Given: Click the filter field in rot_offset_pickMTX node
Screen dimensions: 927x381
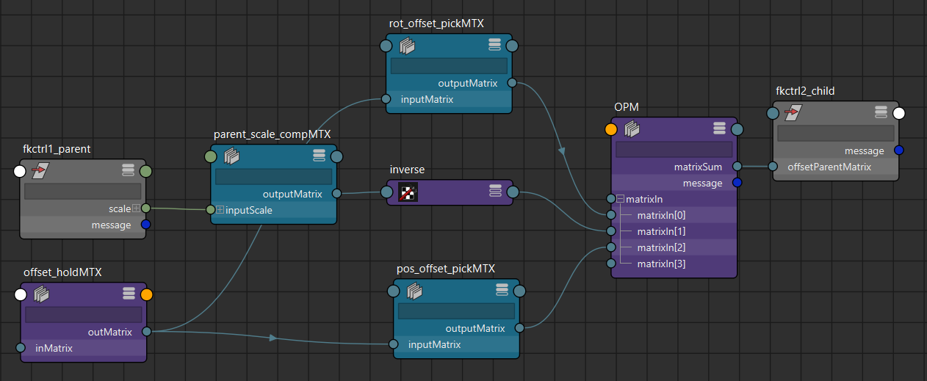Looking at the screenshot, I should pyautogui.click(x=449, y=66).
